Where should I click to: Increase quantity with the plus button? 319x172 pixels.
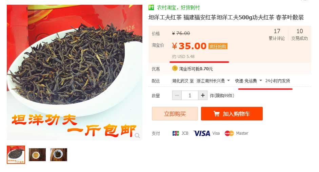[x=203, y=95]
